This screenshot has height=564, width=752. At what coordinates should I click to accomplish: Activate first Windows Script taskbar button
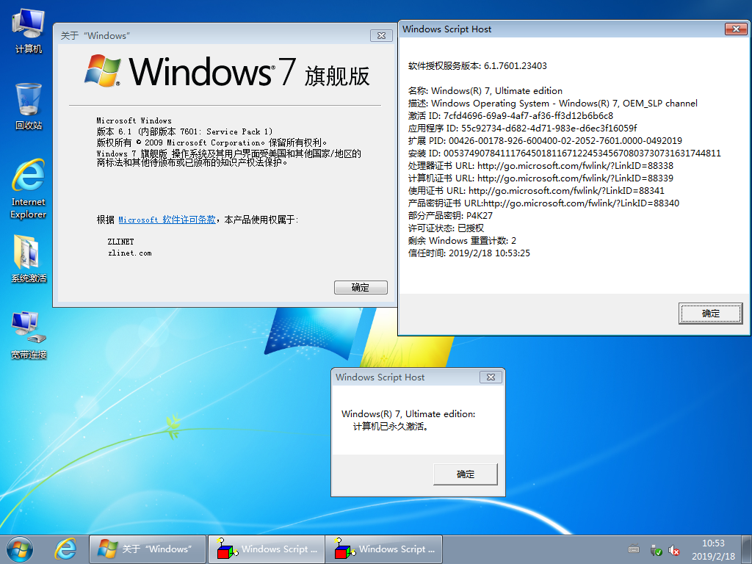click(267, 549)
